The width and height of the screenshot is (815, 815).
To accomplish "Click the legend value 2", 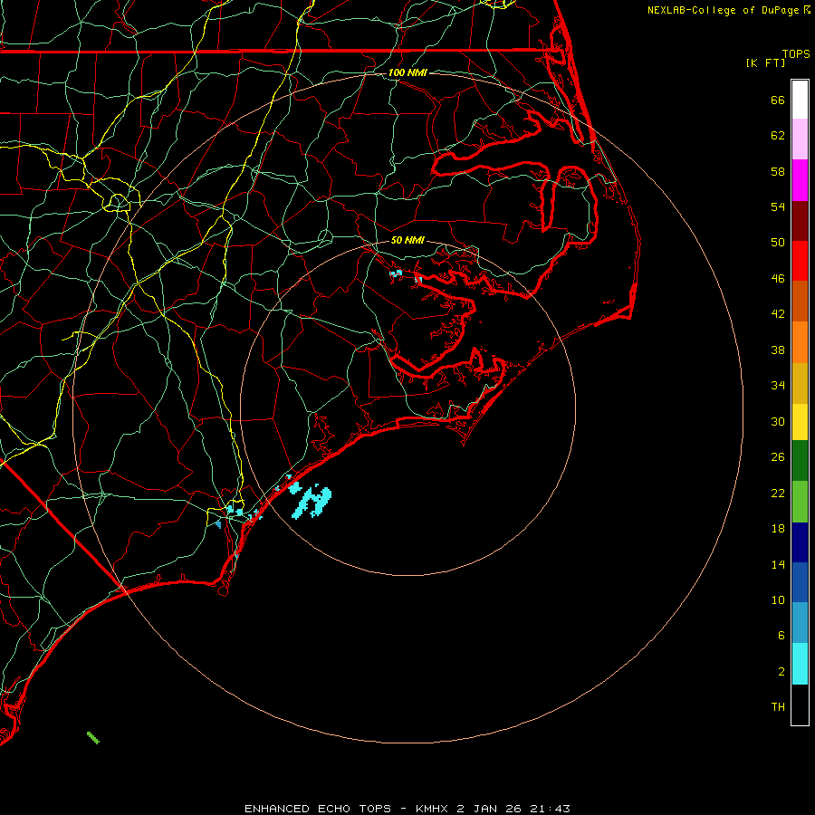I will click(x=781, y=672).
